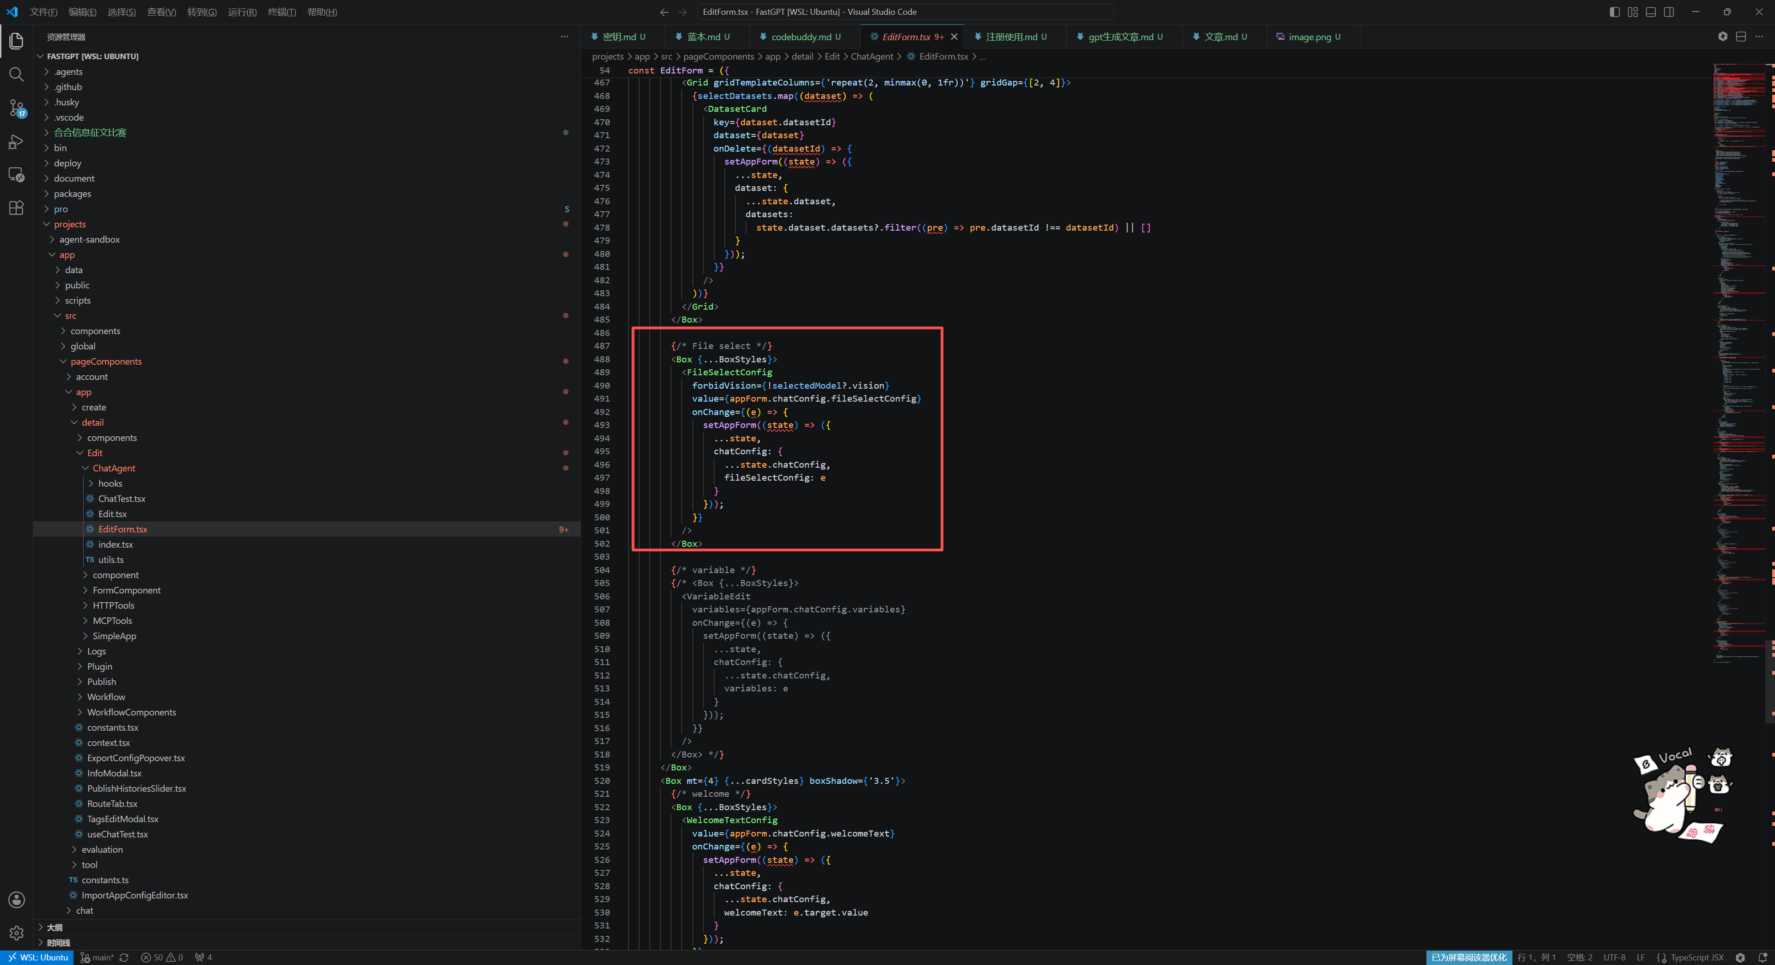The width and height of the screenshot is (1775, 965).
Task: Open 文件(F) menu
Action: pyautogui.click(x=43, y=12)
